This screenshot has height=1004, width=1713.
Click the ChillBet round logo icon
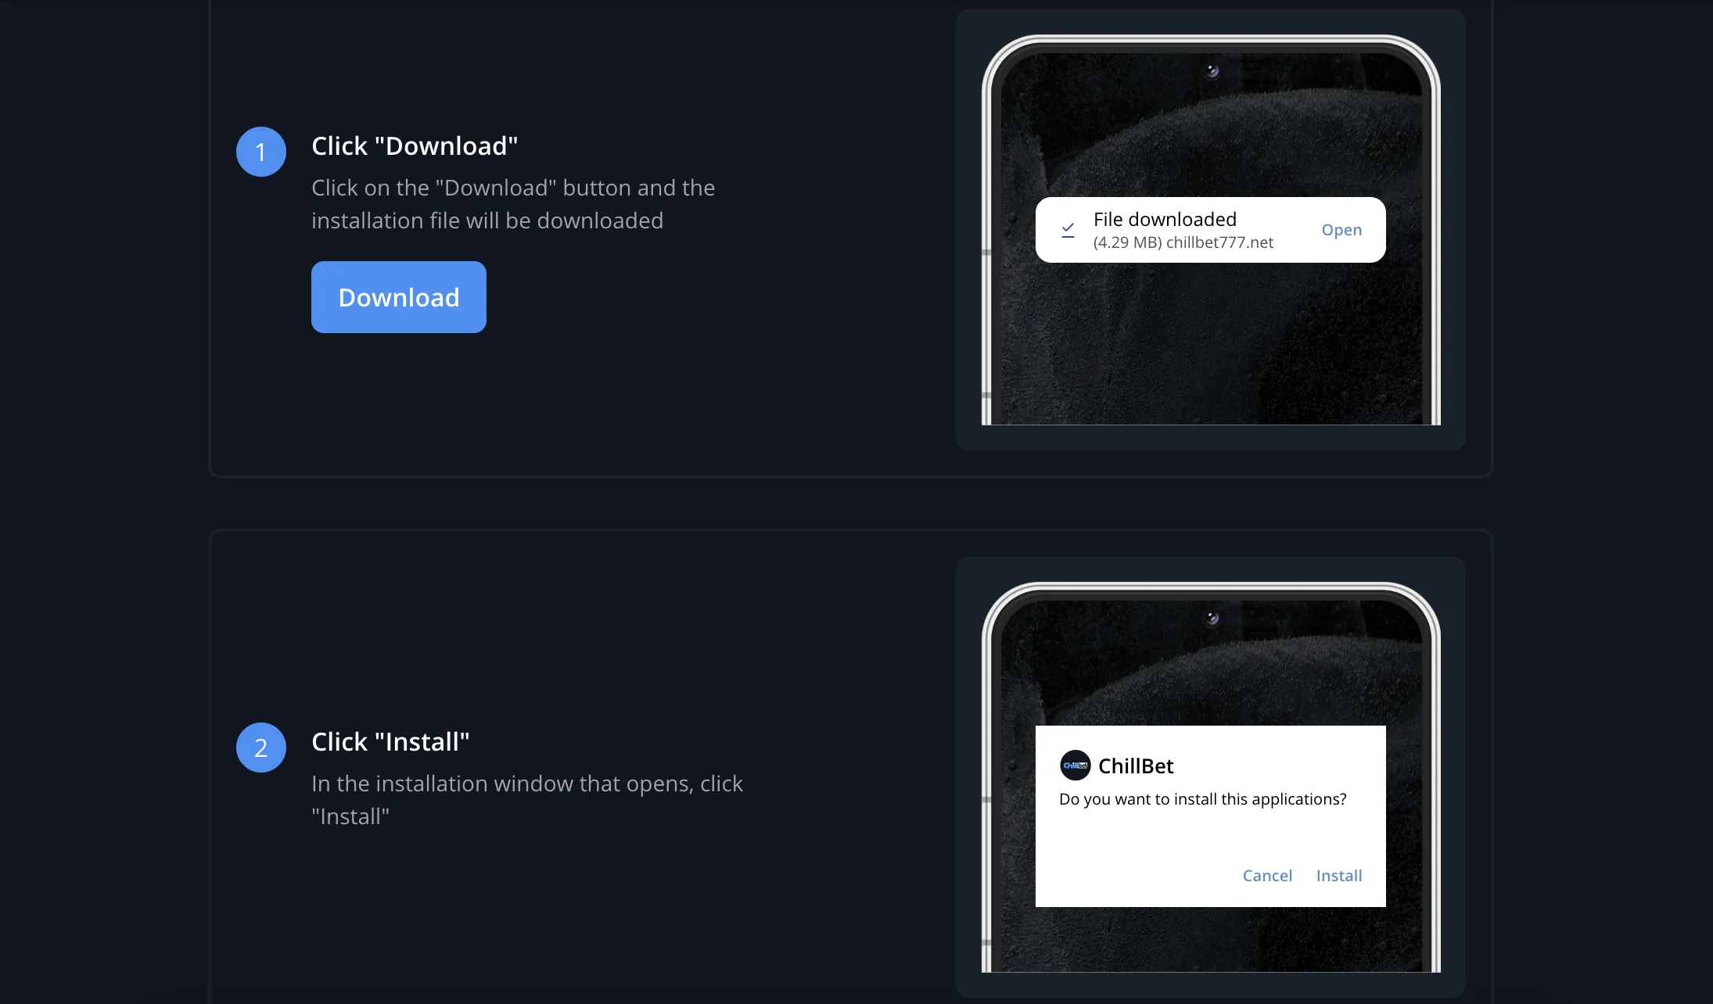click(x=1075, y=766)
